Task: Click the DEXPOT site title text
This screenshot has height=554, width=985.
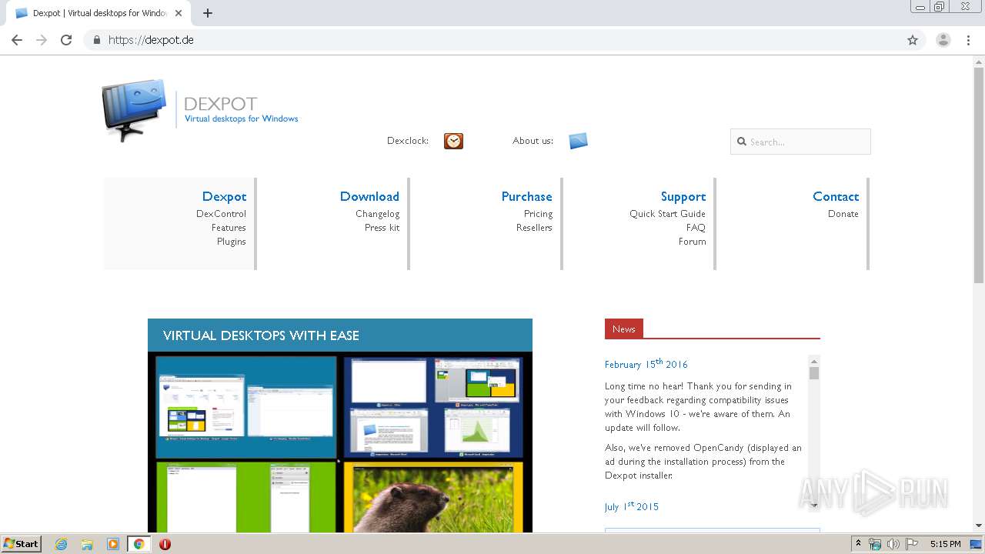Action: [220, 104]
